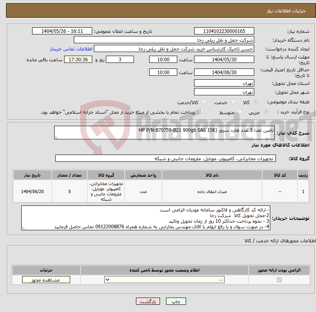316x312 pixels.
Task: Click the resize handle of description box
Action: 56,137
